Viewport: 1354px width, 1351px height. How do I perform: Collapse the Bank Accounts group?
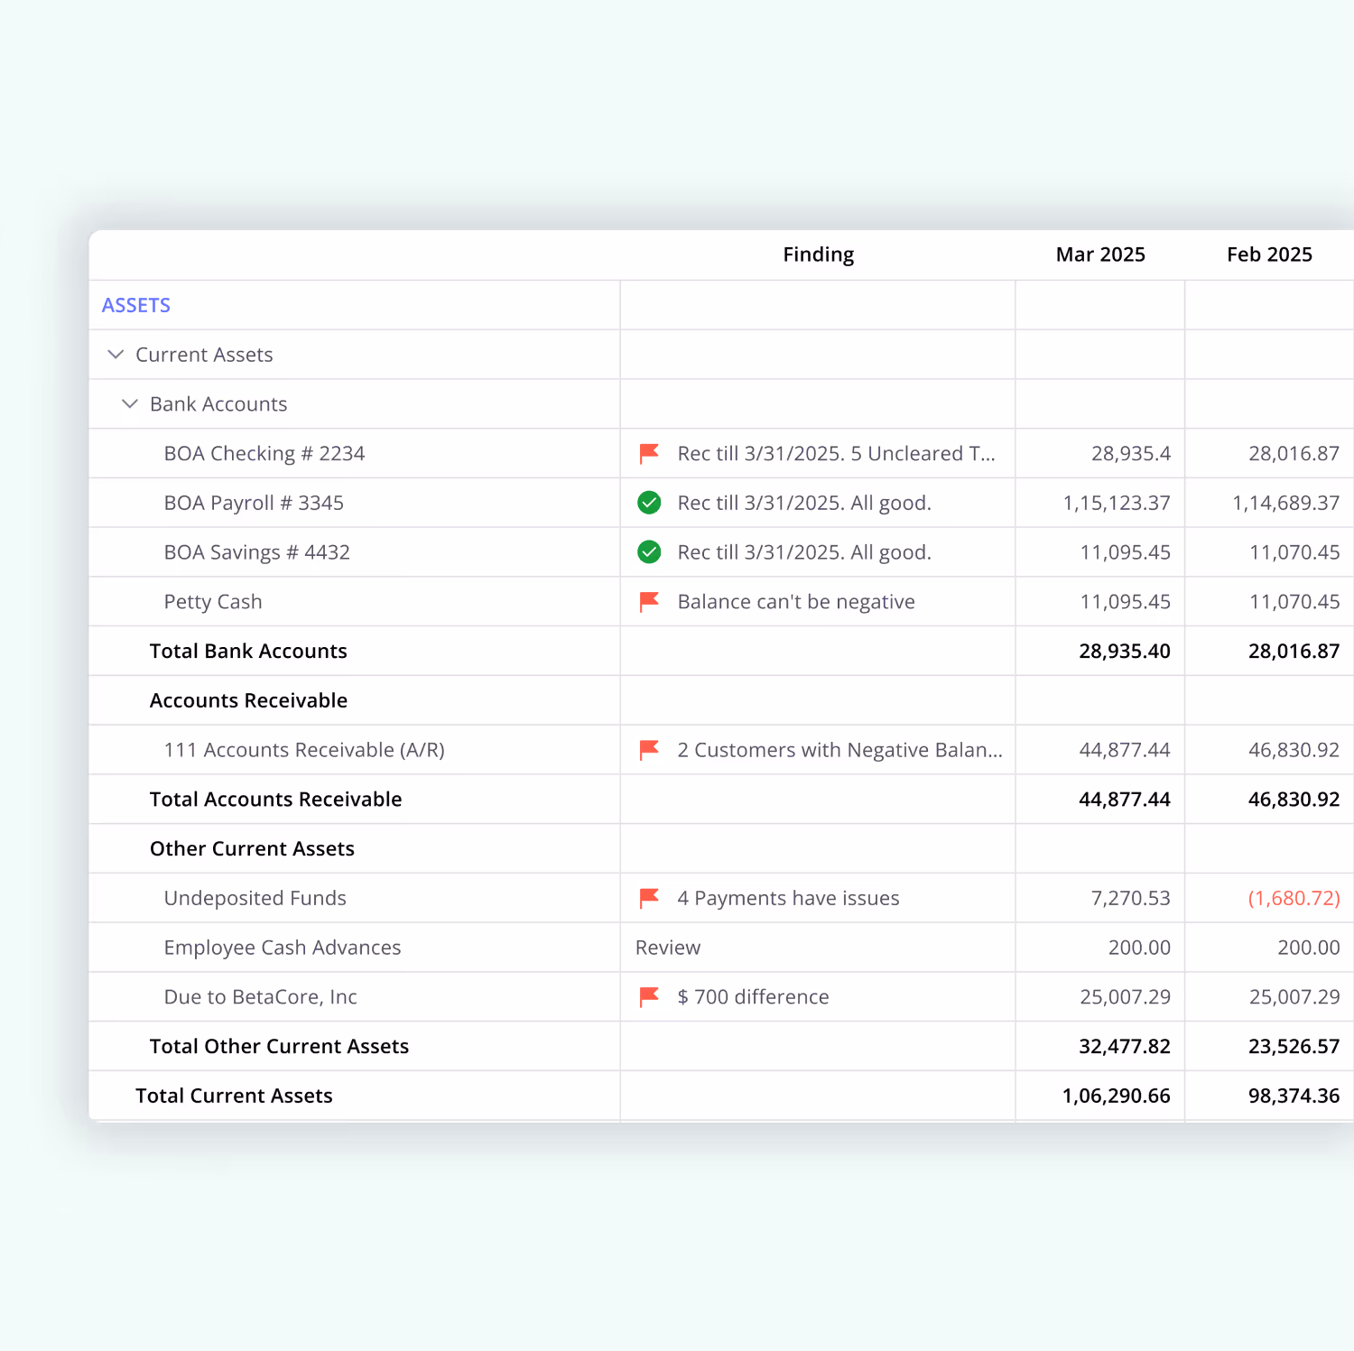click(x=129, y=403)
